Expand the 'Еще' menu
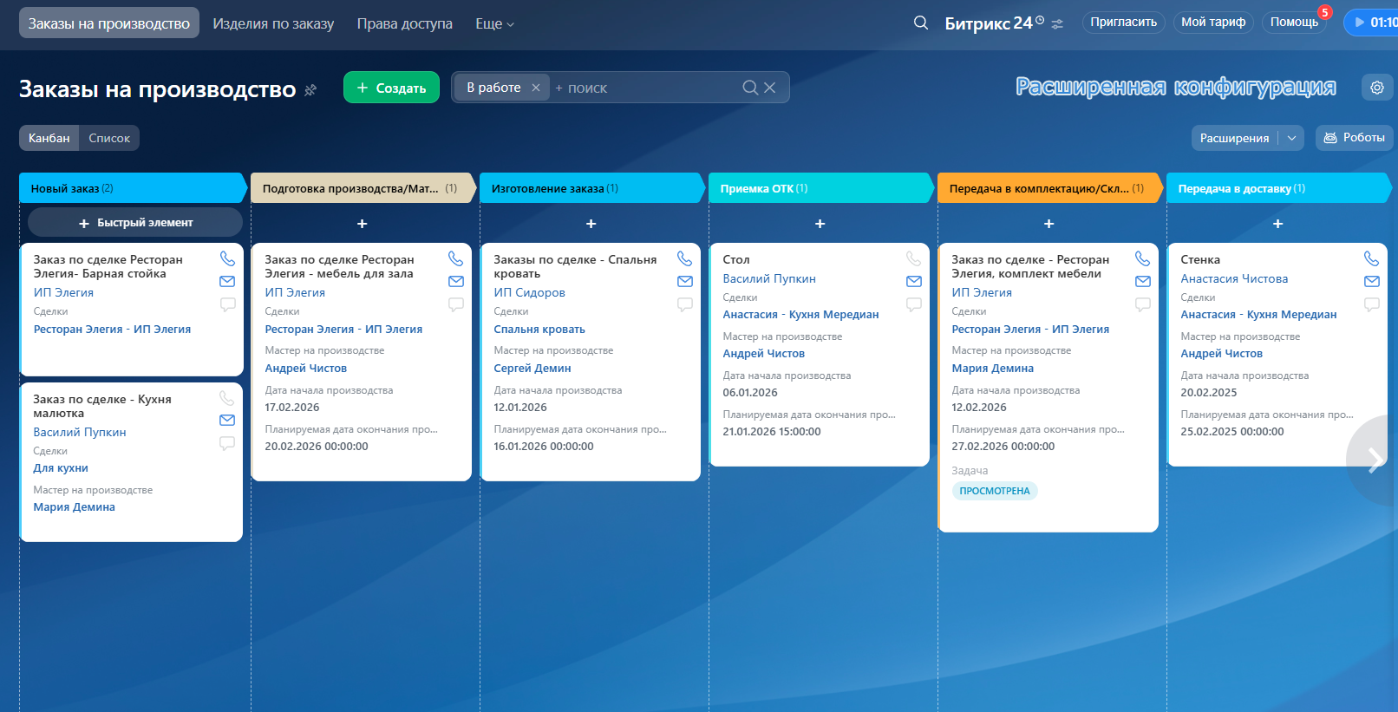 [x=494, y=23]
